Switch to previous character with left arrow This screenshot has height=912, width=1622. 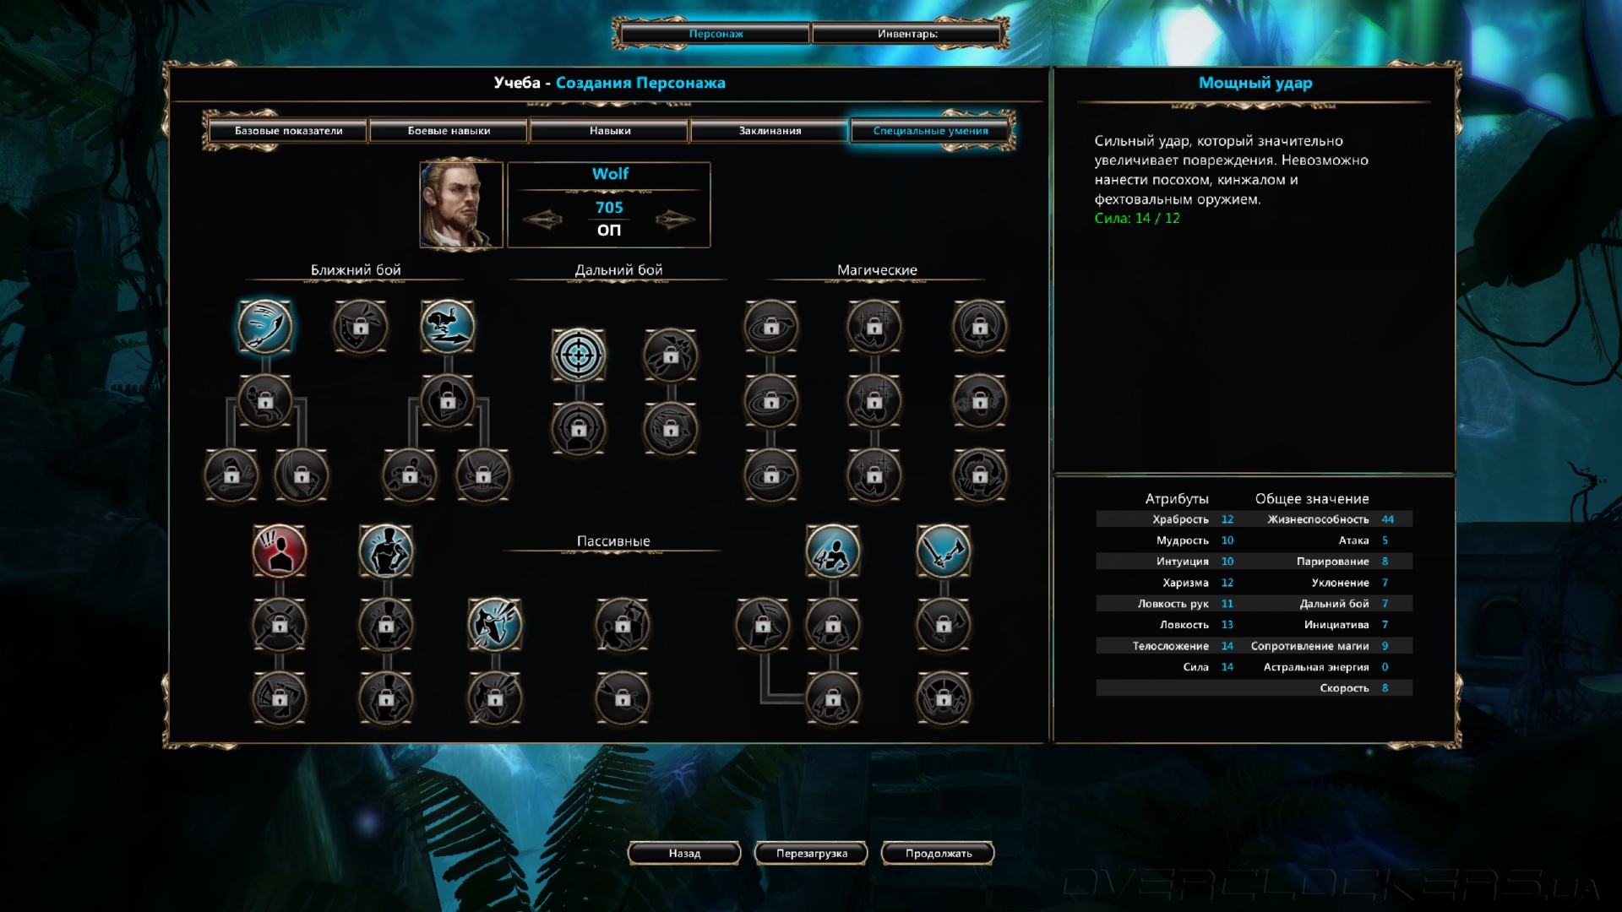pyautogui.click(x=542, y=220)
